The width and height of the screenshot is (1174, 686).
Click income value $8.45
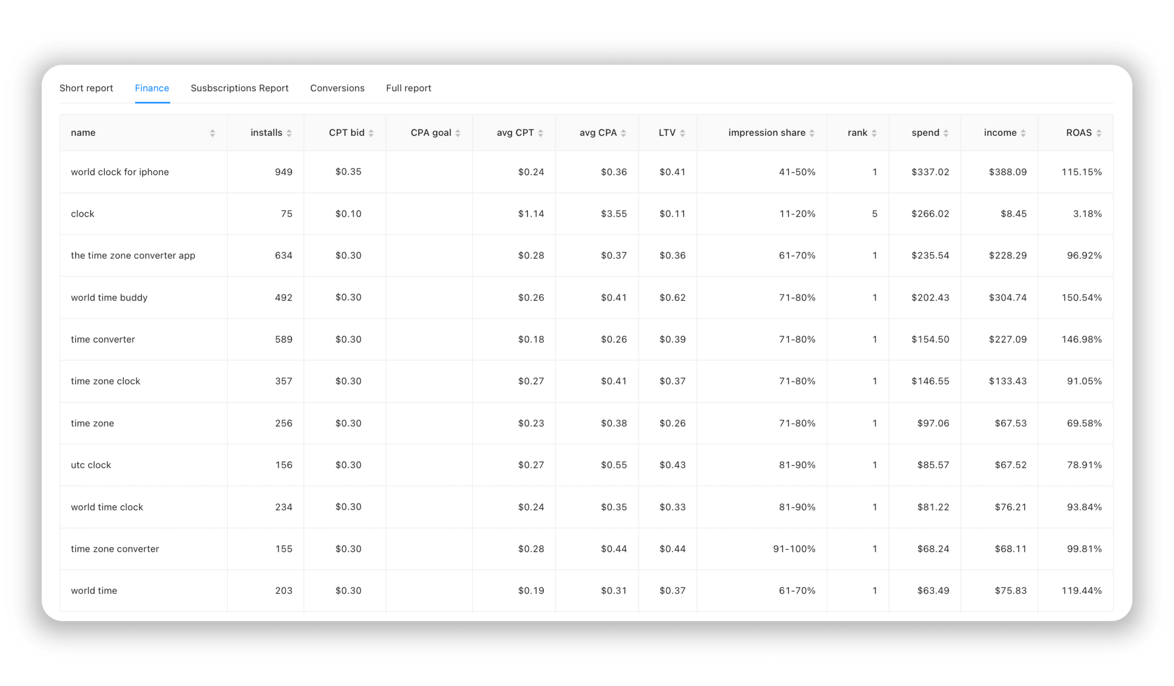1014,214
